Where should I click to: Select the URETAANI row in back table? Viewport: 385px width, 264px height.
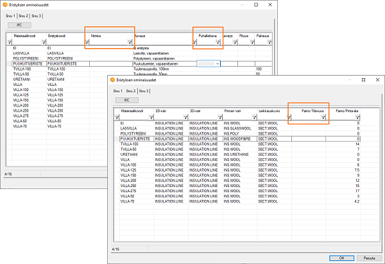coord(22,79)
